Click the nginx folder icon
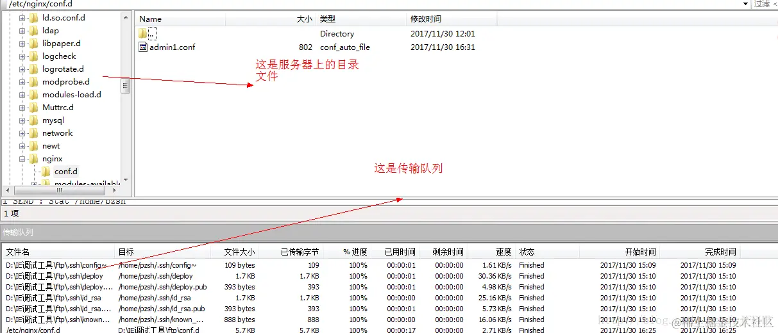 34,159
